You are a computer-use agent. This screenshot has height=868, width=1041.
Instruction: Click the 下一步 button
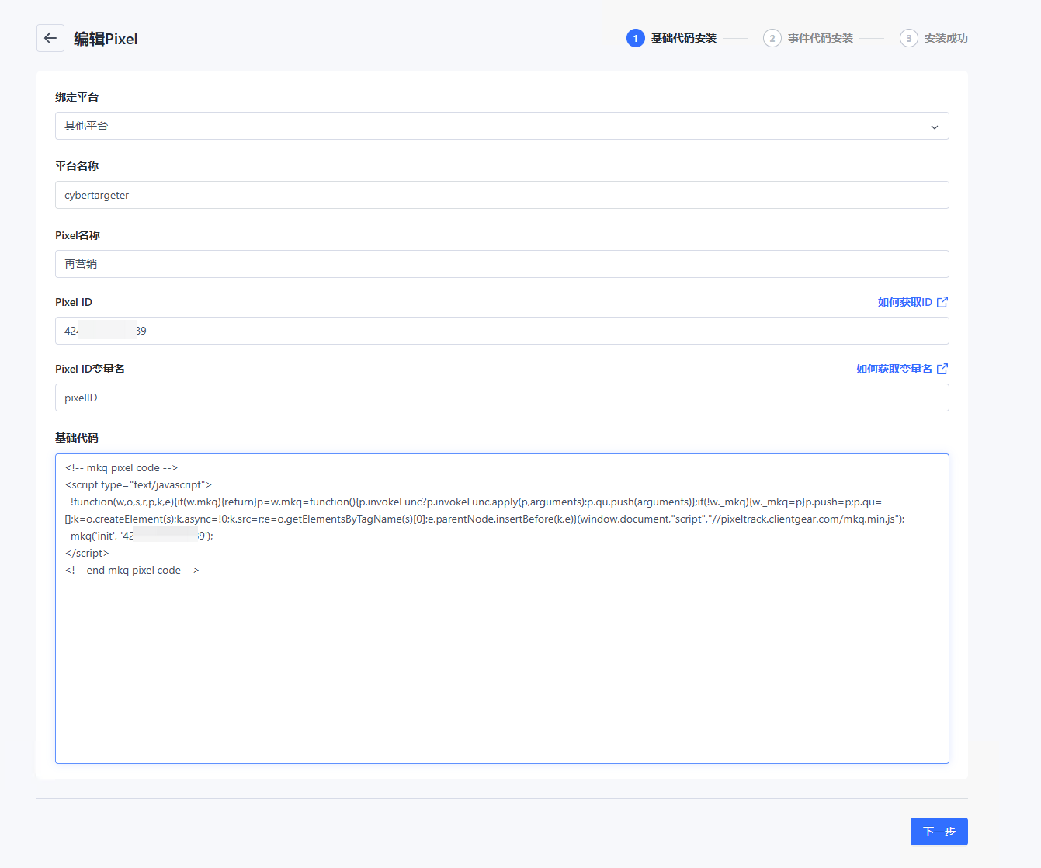[x=939, y=832]
